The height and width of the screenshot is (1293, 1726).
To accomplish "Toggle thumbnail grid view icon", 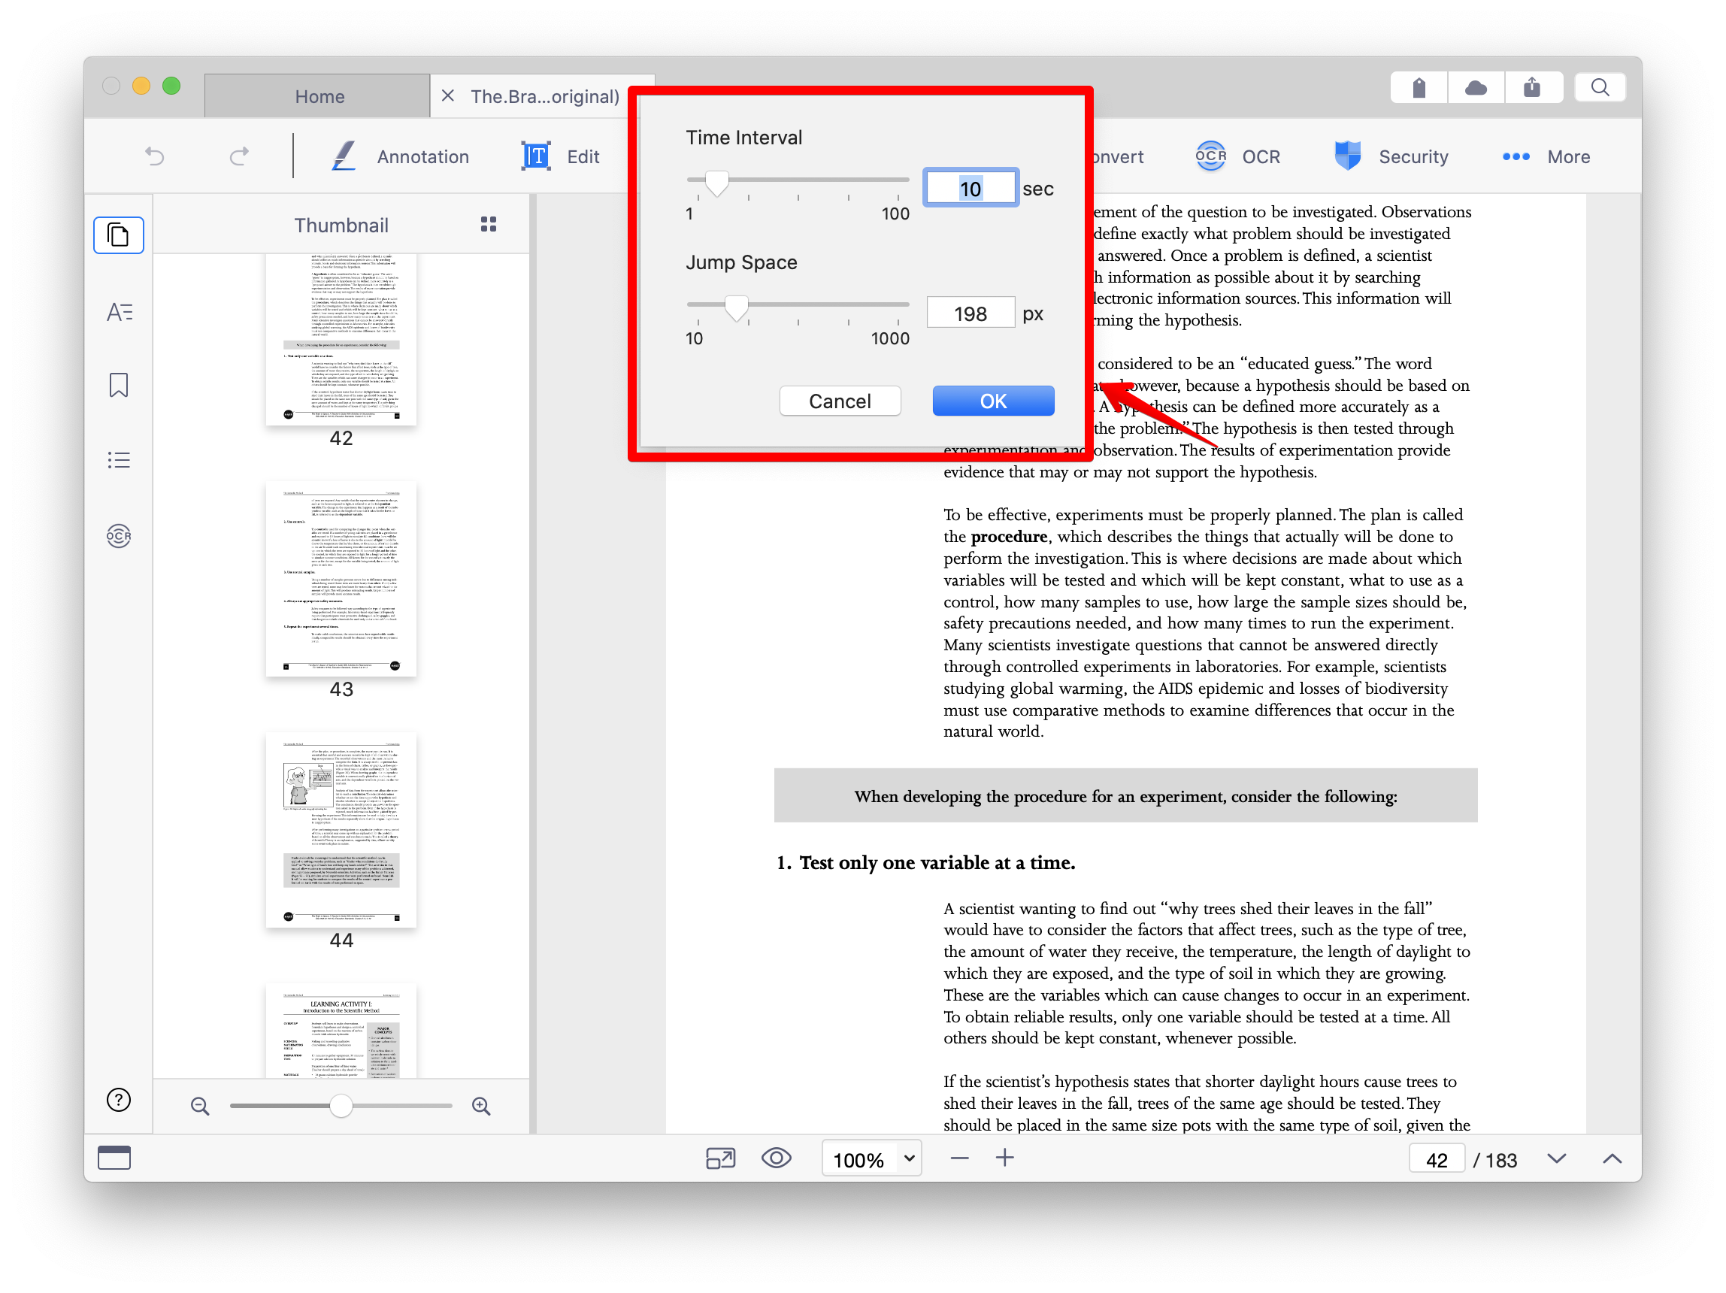I will pyautogui.click(x=489, y=225).
